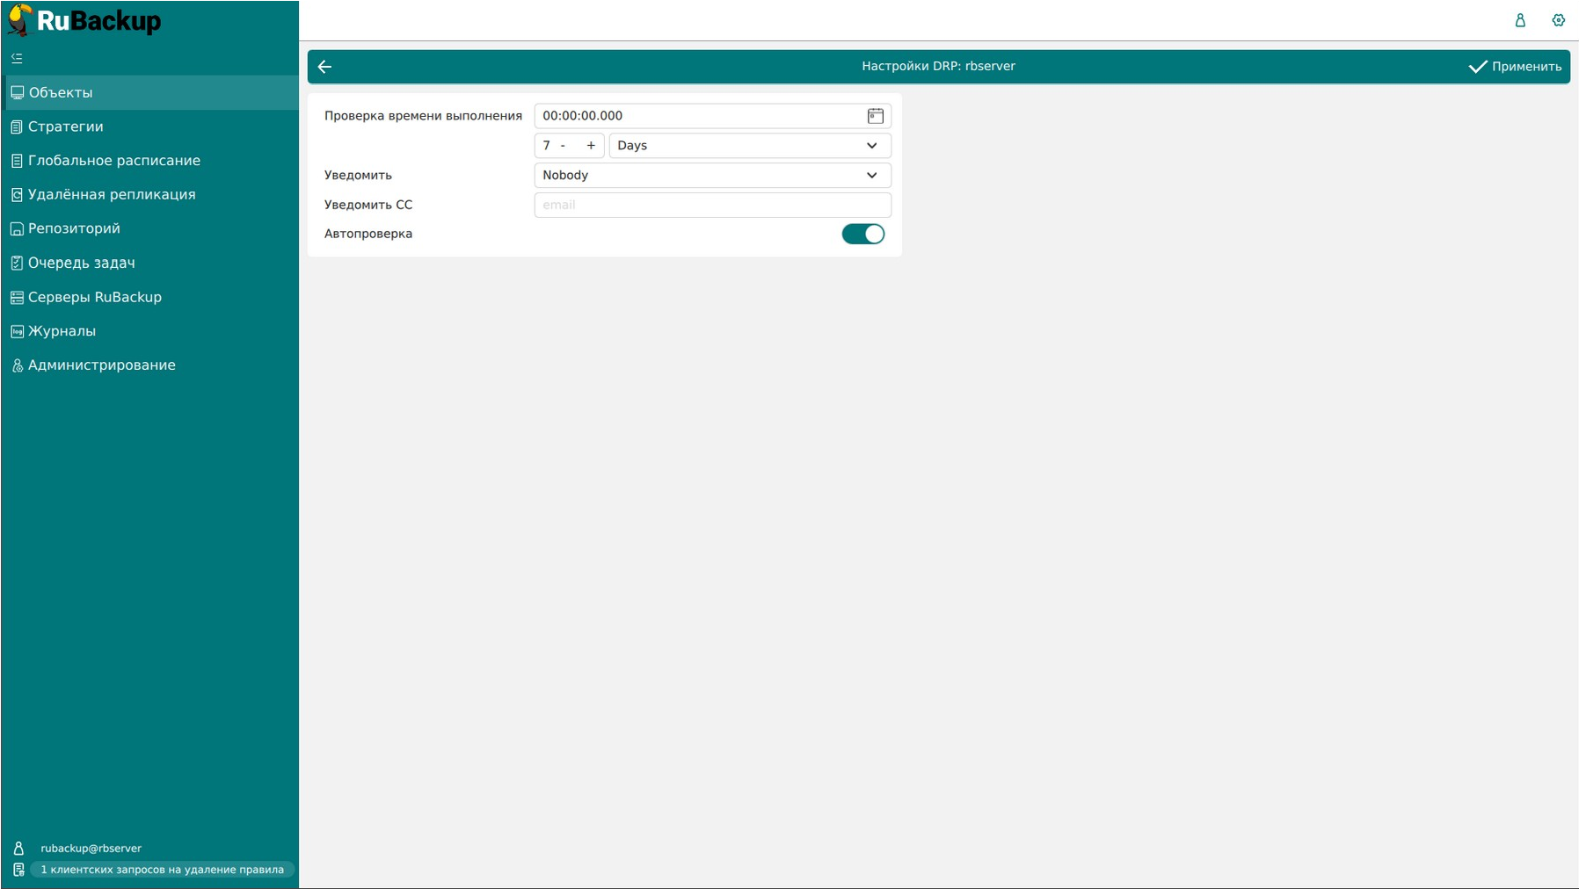Click the Журналы log icon
Screen dimensions: 1579x889
coord(17,331)
